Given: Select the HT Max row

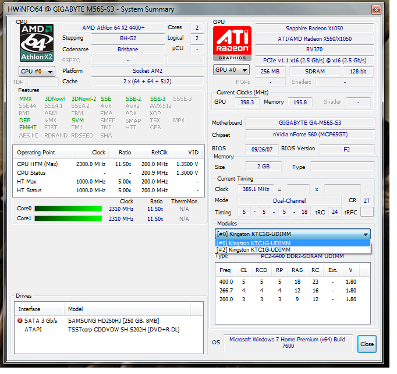Looking at the screenshot, I should 108,181.
